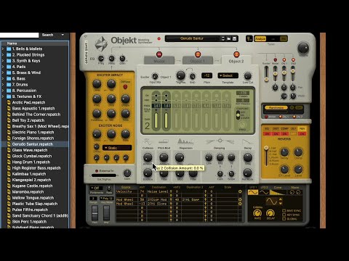Expand the 1. Bells & Mallets folder
Image resolution: width=349 pixels, height=261 pixels.
pos(3,49)
